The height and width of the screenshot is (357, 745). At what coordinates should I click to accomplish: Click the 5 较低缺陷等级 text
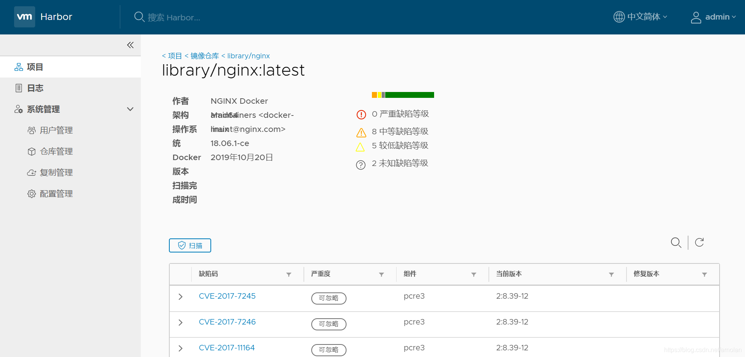[400, 146]
